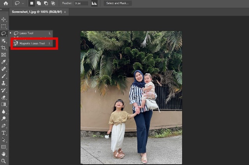Select the Rectangular Marquee tool
The height and width of the screenshot is (165, 249).
(x=4, y=26)
